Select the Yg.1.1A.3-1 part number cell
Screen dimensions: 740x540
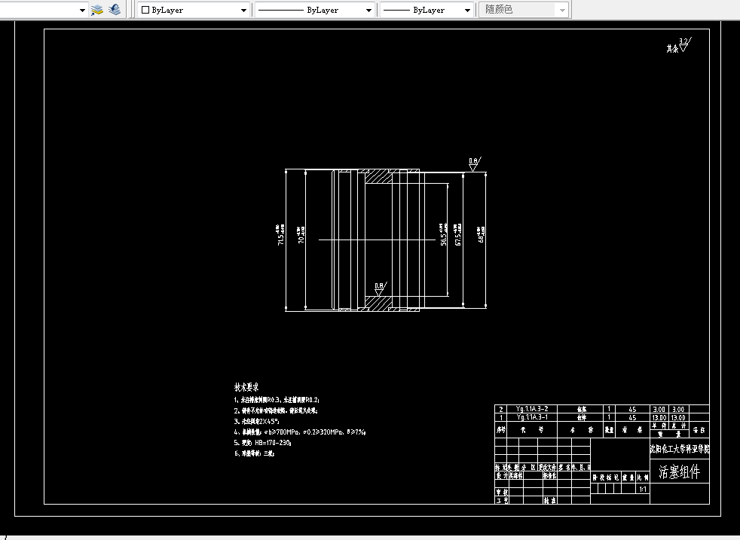(532, 417)
